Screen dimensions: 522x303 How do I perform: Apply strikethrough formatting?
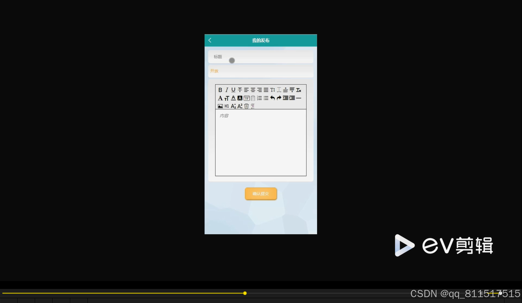click(240, 90)
